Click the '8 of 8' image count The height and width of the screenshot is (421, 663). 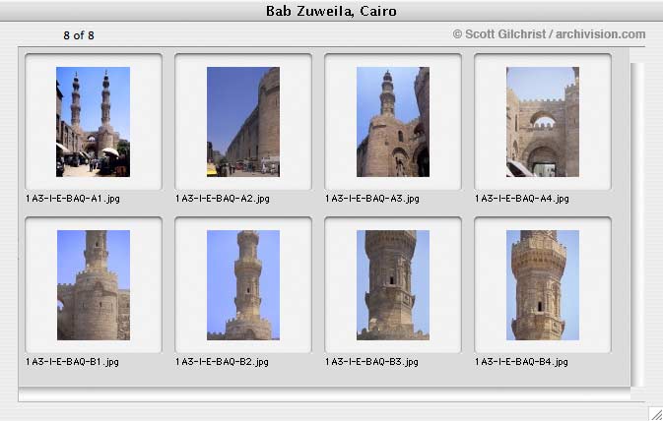pyautogui.click(x=79, y=35)
